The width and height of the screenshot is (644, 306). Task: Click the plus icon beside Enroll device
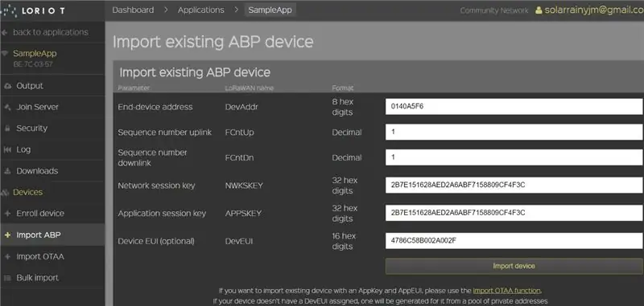pos(7,214)
